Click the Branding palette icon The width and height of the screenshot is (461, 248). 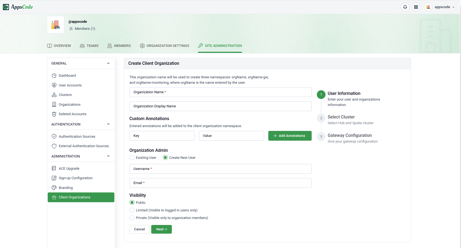tap(54, 188)
